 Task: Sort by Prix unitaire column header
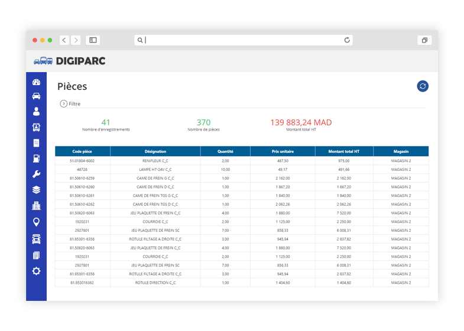tap(283, 151)
